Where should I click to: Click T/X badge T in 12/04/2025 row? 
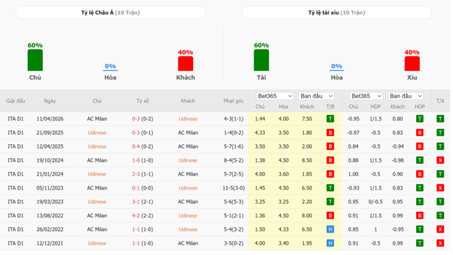coord(440,146)
